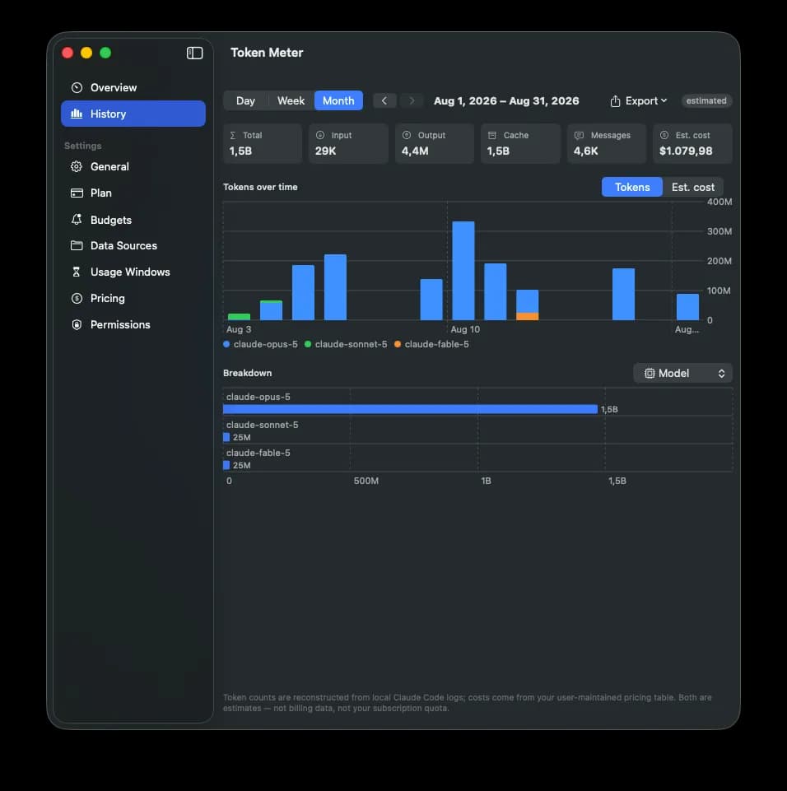The image size is (787, 791).
Task: Click the Permissions shield icon
Action: 77,324
